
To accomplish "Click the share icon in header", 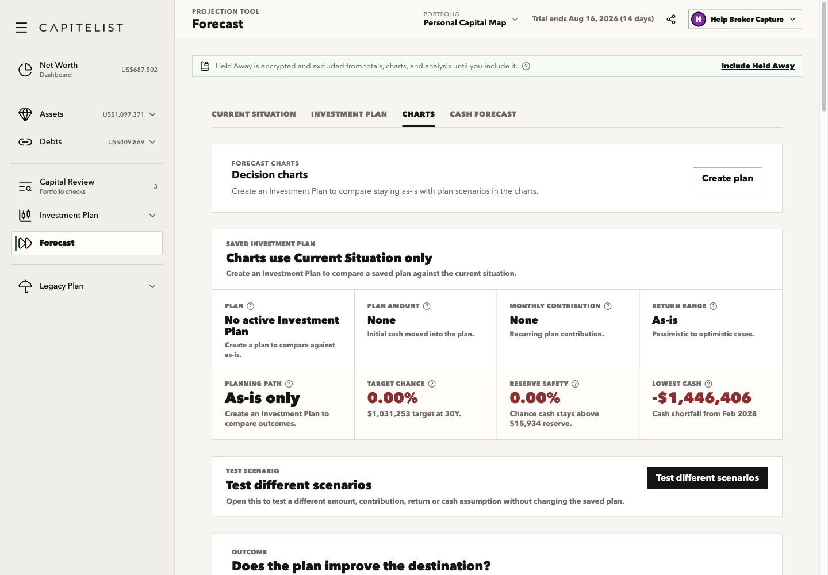I will (x=671, y=20).
